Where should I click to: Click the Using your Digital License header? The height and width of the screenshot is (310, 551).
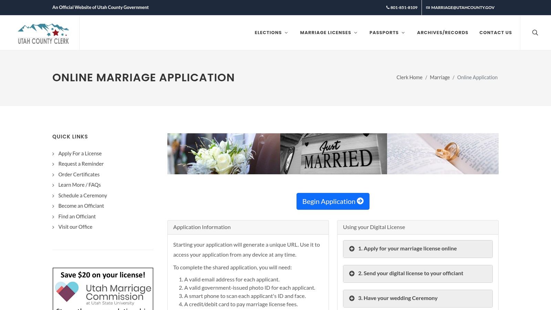point(418,227)
